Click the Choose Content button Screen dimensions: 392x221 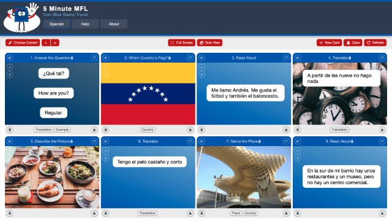23,42
